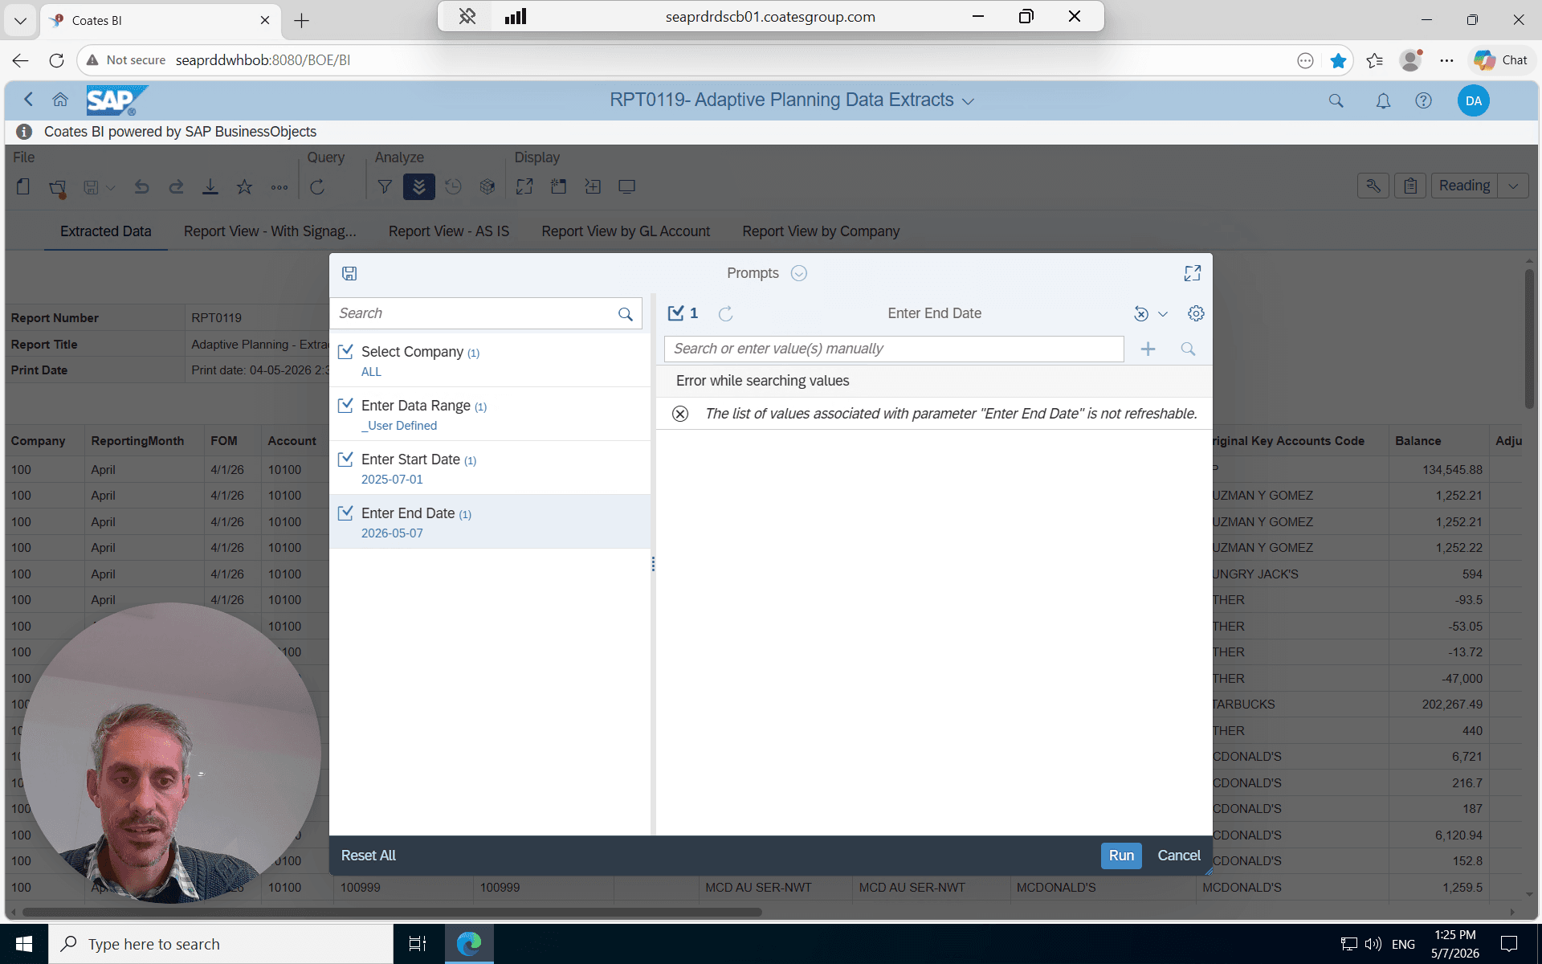
Task: Switch to Report View by GL Account tab
Action: [x=626, y=231]
